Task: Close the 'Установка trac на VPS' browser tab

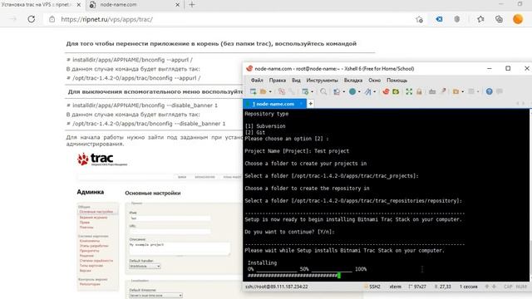Action: [x=79, y=5]
